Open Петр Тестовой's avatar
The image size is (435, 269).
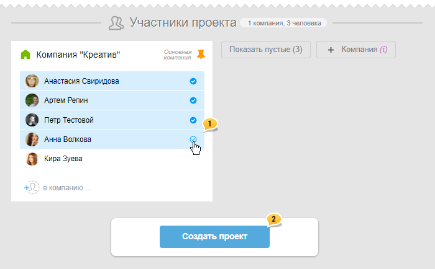pyautogui.click(x=32, y=120)
